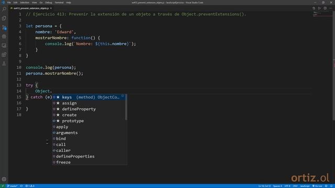Click the Go Live status bar button
The width and height of the screenshot is (335, 188).
[318, 186]
